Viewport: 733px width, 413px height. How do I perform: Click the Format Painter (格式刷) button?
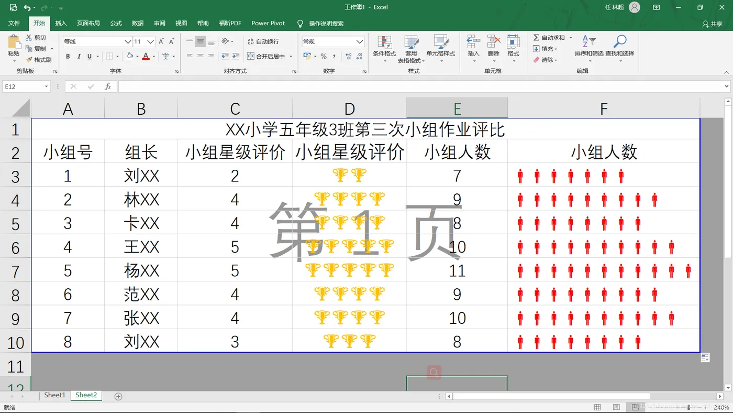coord(39,60)
